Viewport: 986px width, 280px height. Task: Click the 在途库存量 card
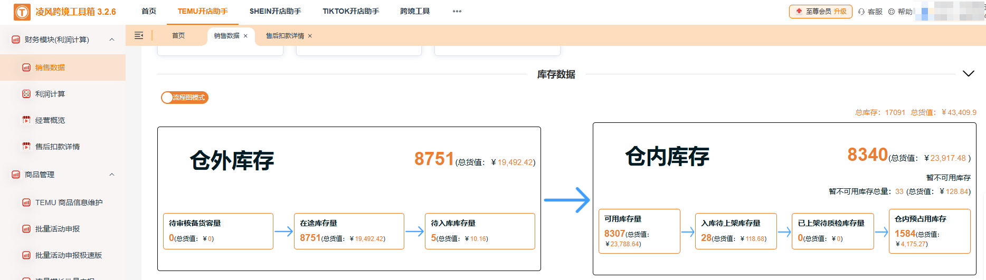point(349,231)
